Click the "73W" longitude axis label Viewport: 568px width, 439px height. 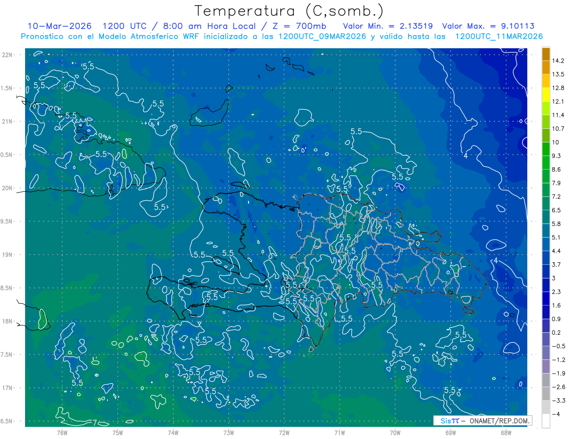[229, 433]
